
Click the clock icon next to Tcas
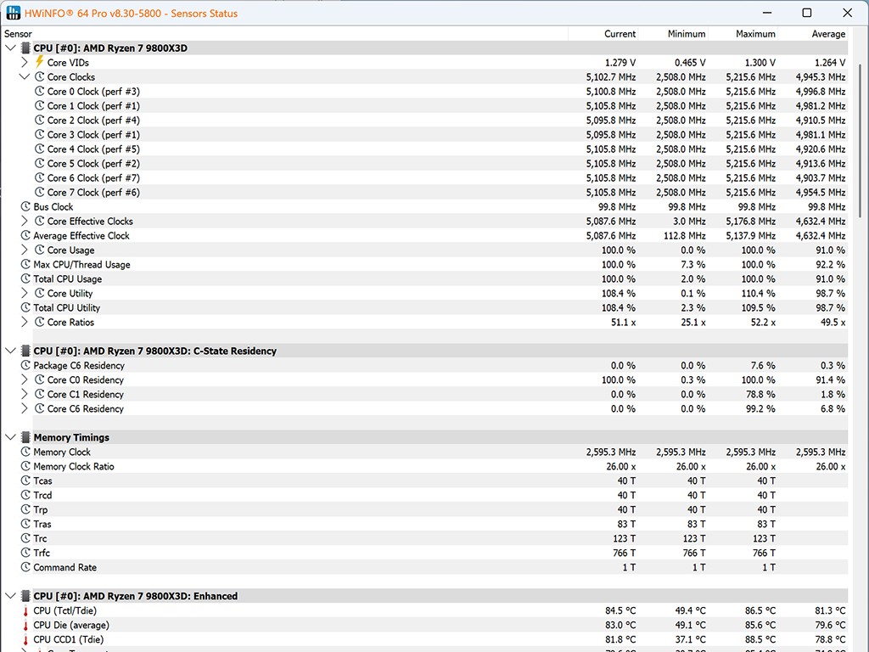pos(25,481)
